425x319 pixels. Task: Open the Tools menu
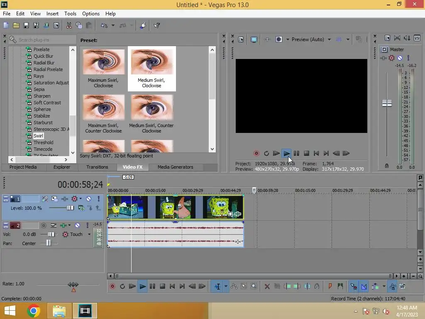[x=70, y=14]
